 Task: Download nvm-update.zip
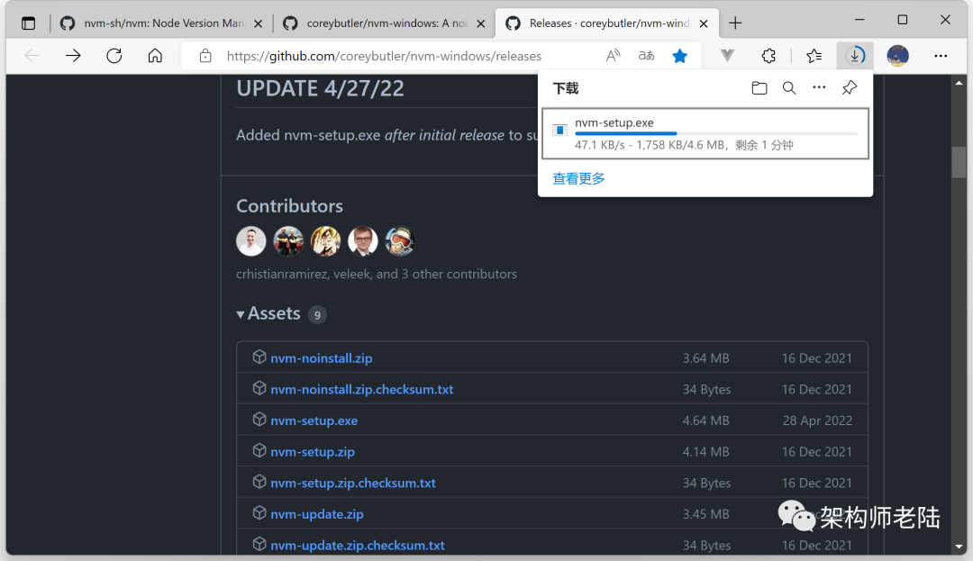(x=317, y=514)
